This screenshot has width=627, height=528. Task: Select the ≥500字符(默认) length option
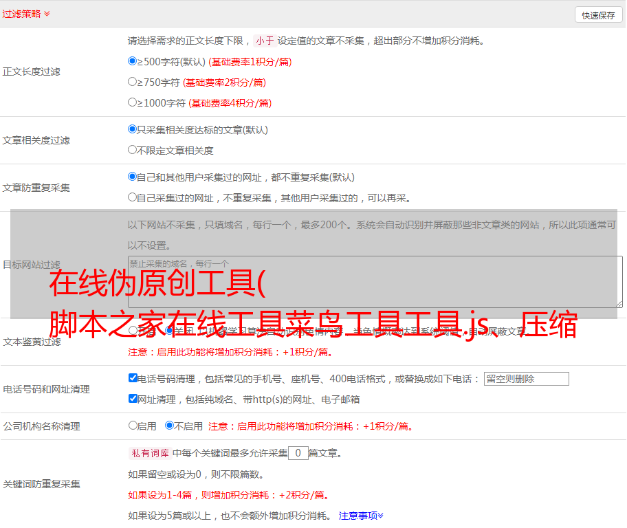pos(133,61)
